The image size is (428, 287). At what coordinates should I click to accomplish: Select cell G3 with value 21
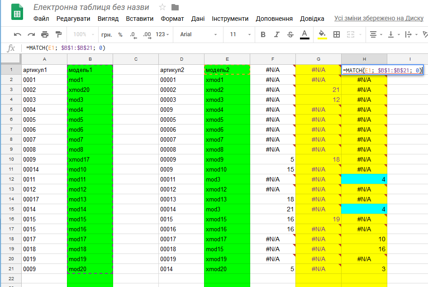click(x=319, y=90)
